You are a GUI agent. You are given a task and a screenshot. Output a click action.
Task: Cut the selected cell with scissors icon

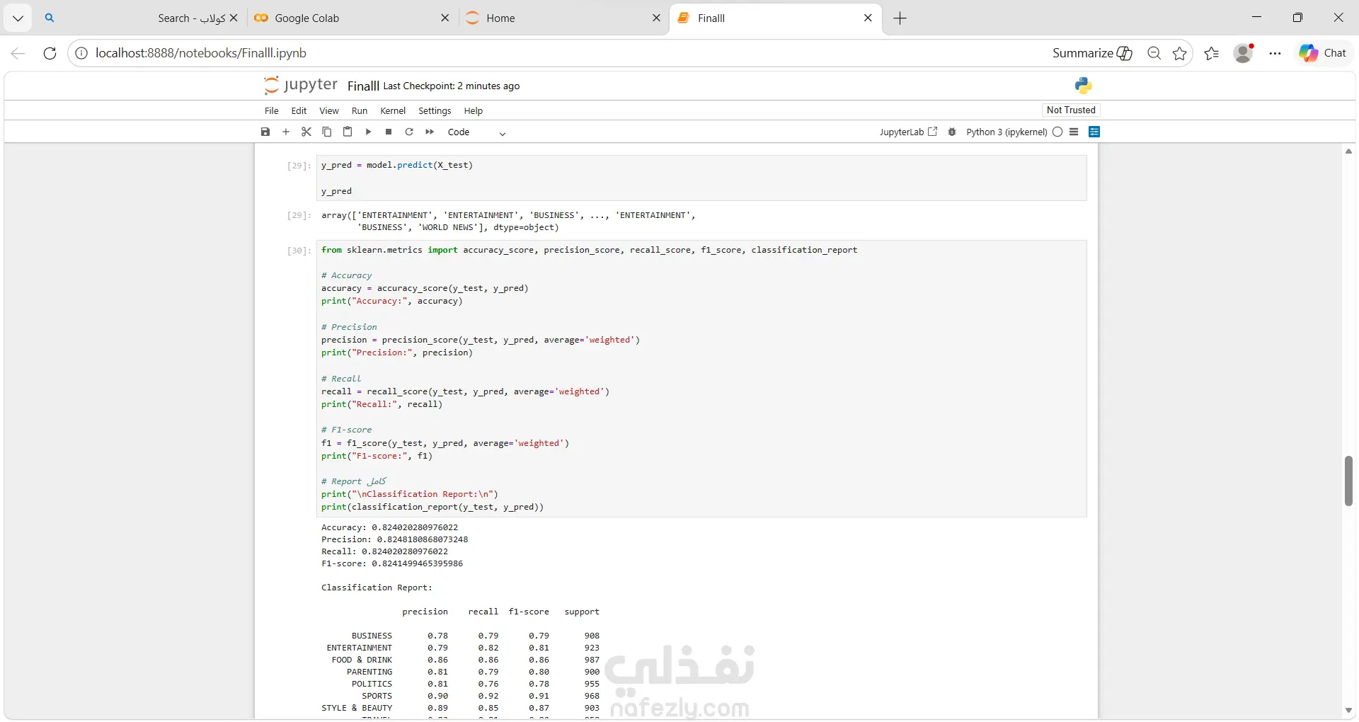pos(306,132)
